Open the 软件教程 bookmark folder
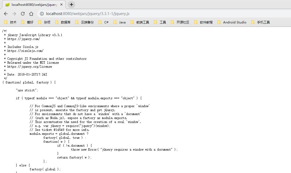 click(203, 22)
